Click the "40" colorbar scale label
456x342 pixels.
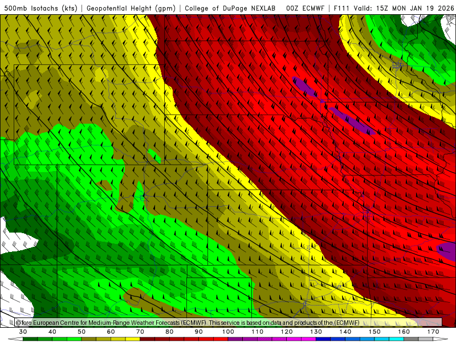[x=52, y=332]
